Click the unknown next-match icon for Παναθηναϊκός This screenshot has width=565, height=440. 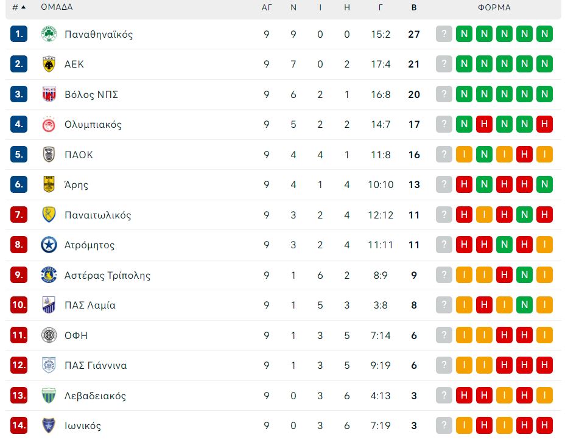point(444,34)
